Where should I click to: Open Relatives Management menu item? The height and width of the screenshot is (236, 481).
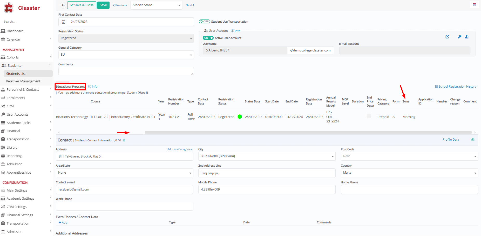(23, 81)
